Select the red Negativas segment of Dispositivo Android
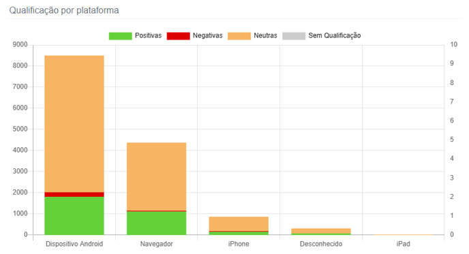Screen dimensions: 469x254 pos(74,195)
